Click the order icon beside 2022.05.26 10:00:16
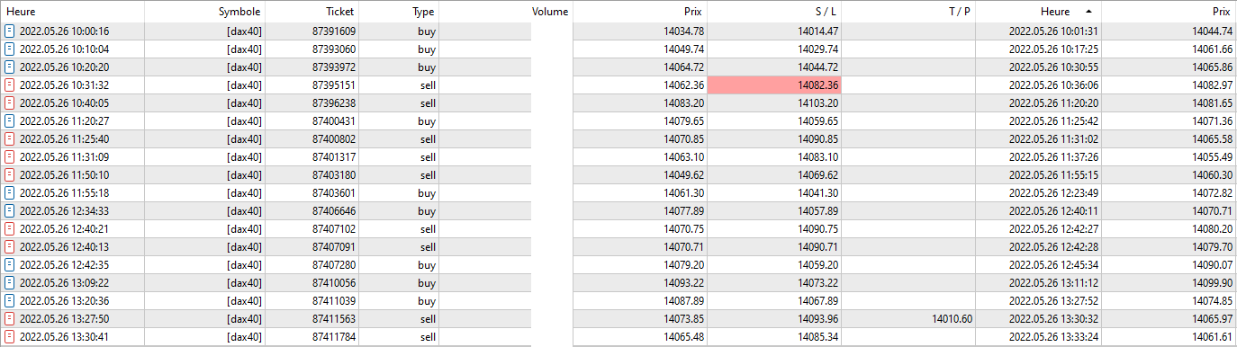This screenshot has width=1237, height=347. coord(10,31)
